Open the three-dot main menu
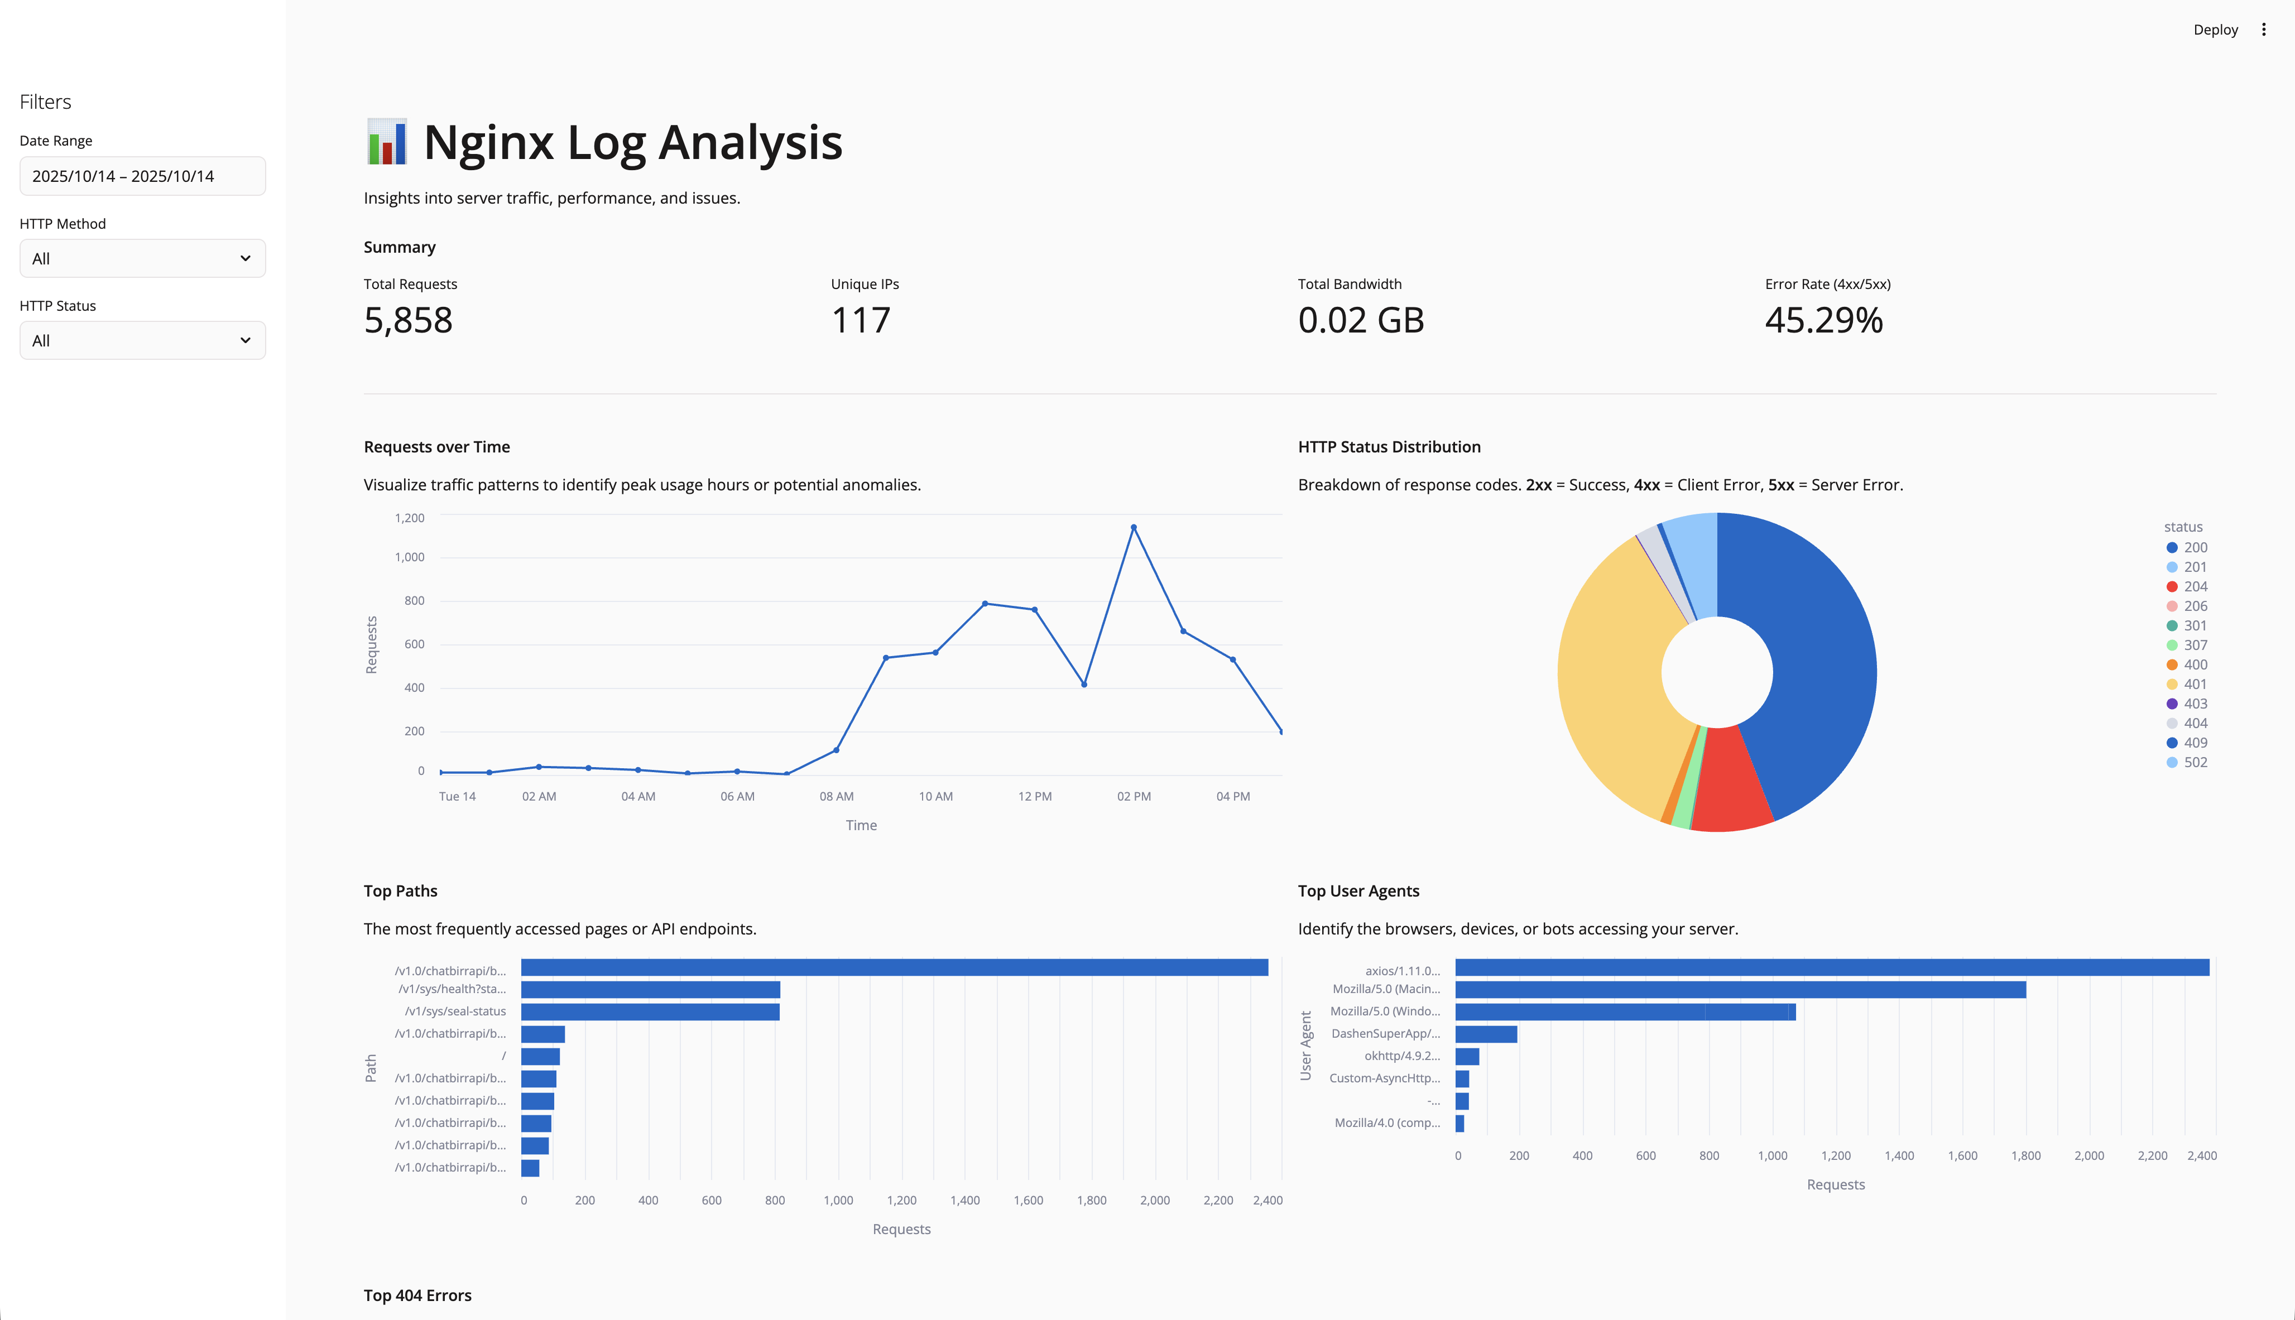This screenshot has height=1320, width=2295. [2263, 30]
